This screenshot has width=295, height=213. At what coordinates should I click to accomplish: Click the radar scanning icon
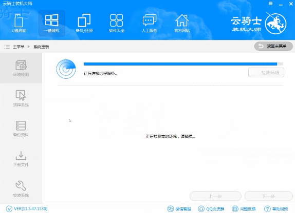(x=66, y=69)
